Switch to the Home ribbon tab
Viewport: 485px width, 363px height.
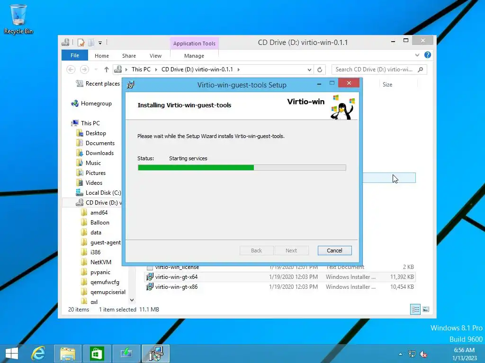tap(102, 56)
